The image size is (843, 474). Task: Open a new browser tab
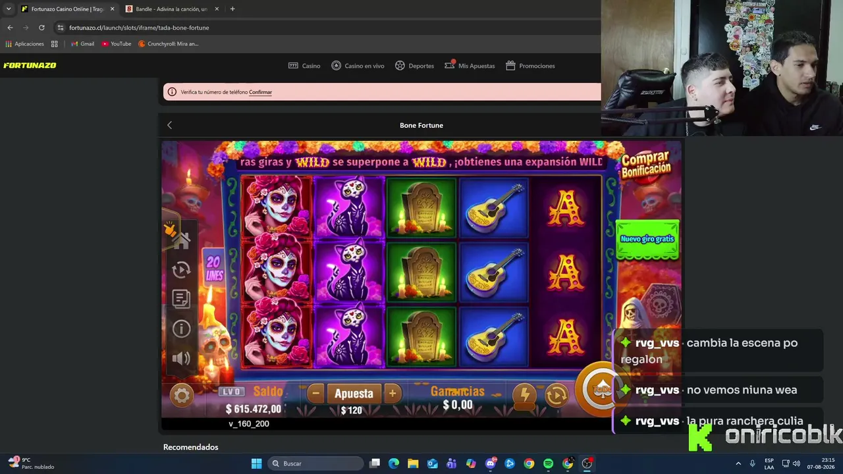tap(232, 9)
